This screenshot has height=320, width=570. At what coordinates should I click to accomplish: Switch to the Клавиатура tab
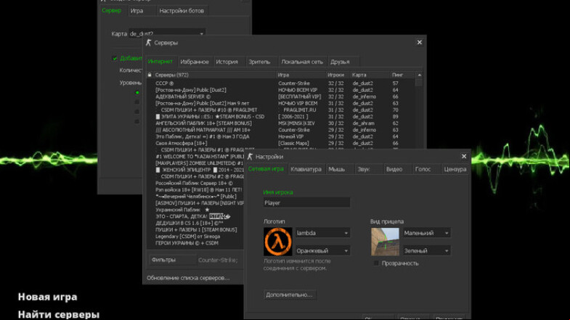[306, 169]
